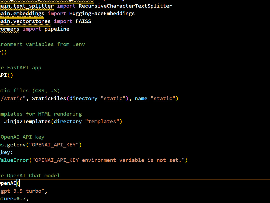Click HTML rendering comment text
The height and width of the screenshot is (203, 270).
(60, 114)
